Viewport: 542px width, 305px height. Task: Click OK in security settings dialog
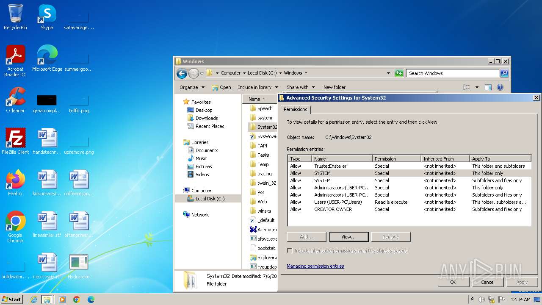click(x=453, y=282)
